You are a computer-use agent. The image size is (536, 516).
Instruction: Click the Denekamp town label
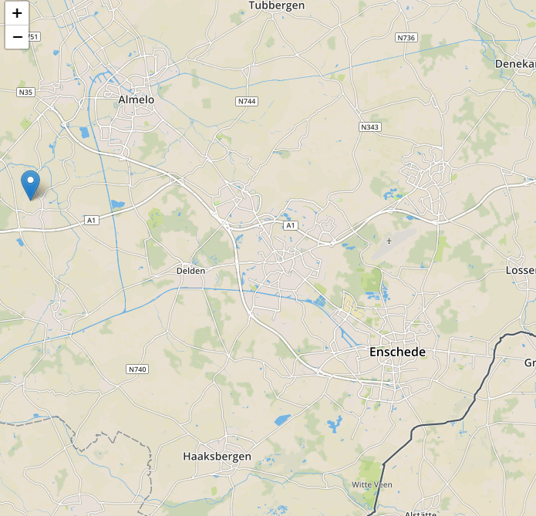(x=515, y=64)
